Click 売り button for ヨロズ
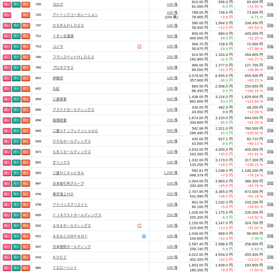 [16, 5]
